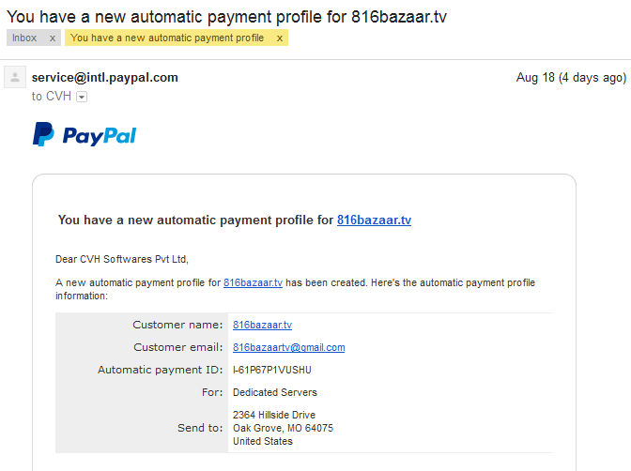Follow 816bazaar.tv link in body paragraph

pos(254,282)
